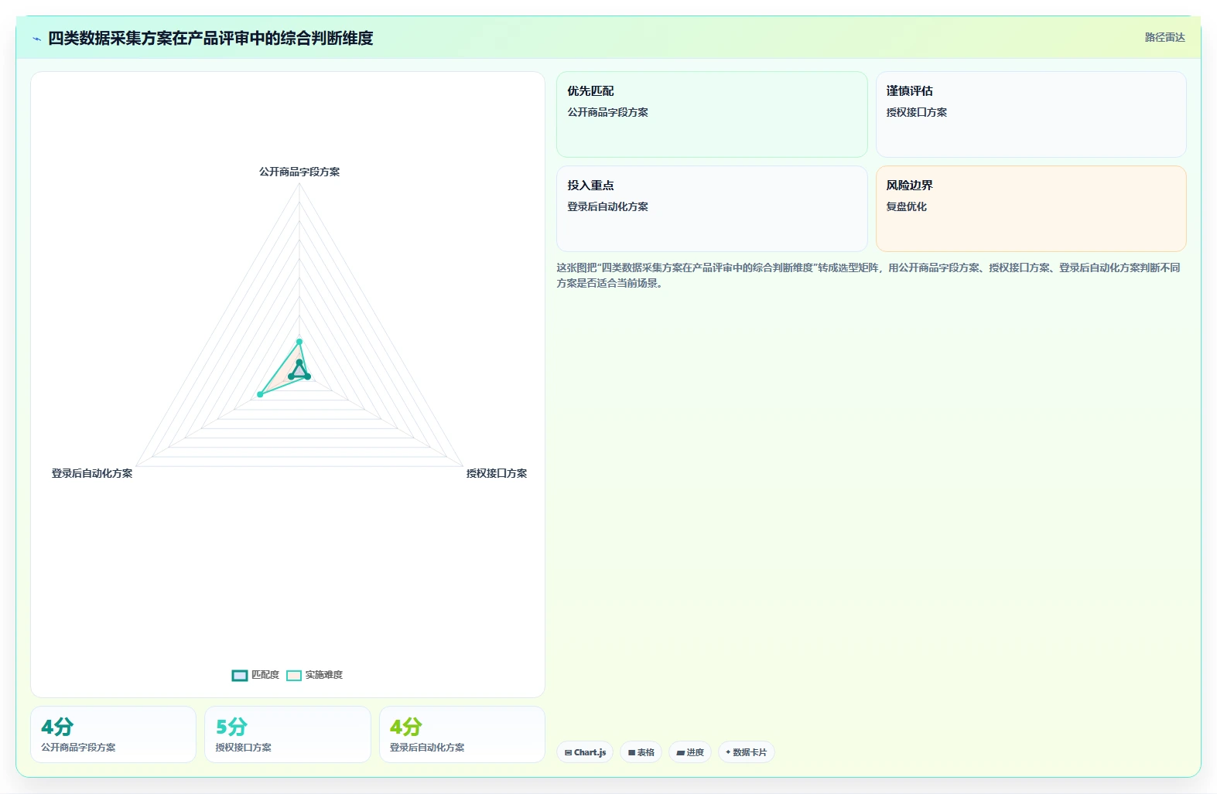The image size is (1217, 794).
Task: Click the icon in the 进度 tag
Action: tap(680, 752)
